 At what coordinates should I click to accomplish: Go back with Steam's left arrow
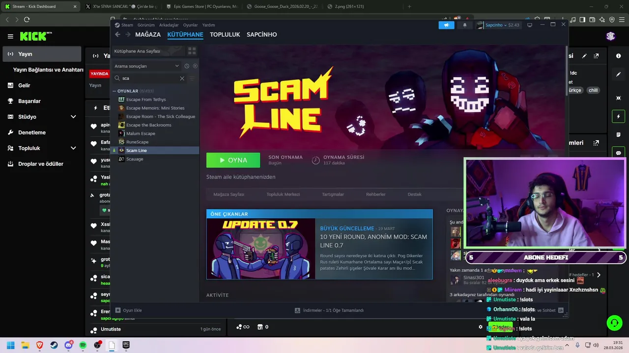click(x=117, y=34)
